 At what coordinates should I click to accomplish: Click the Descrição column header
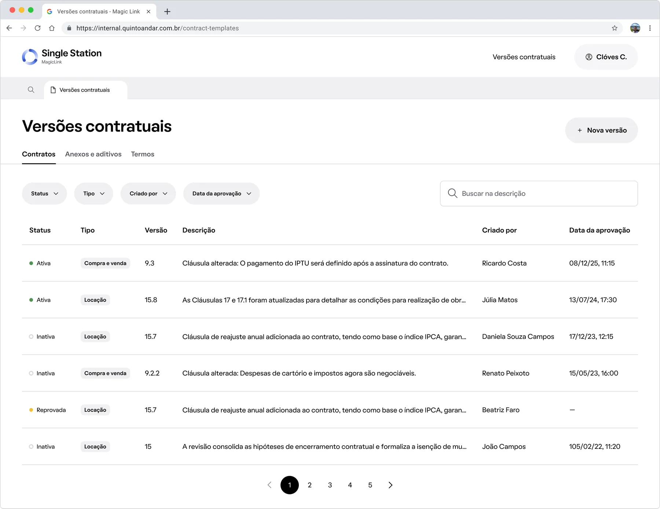click(x=199, y=230)
